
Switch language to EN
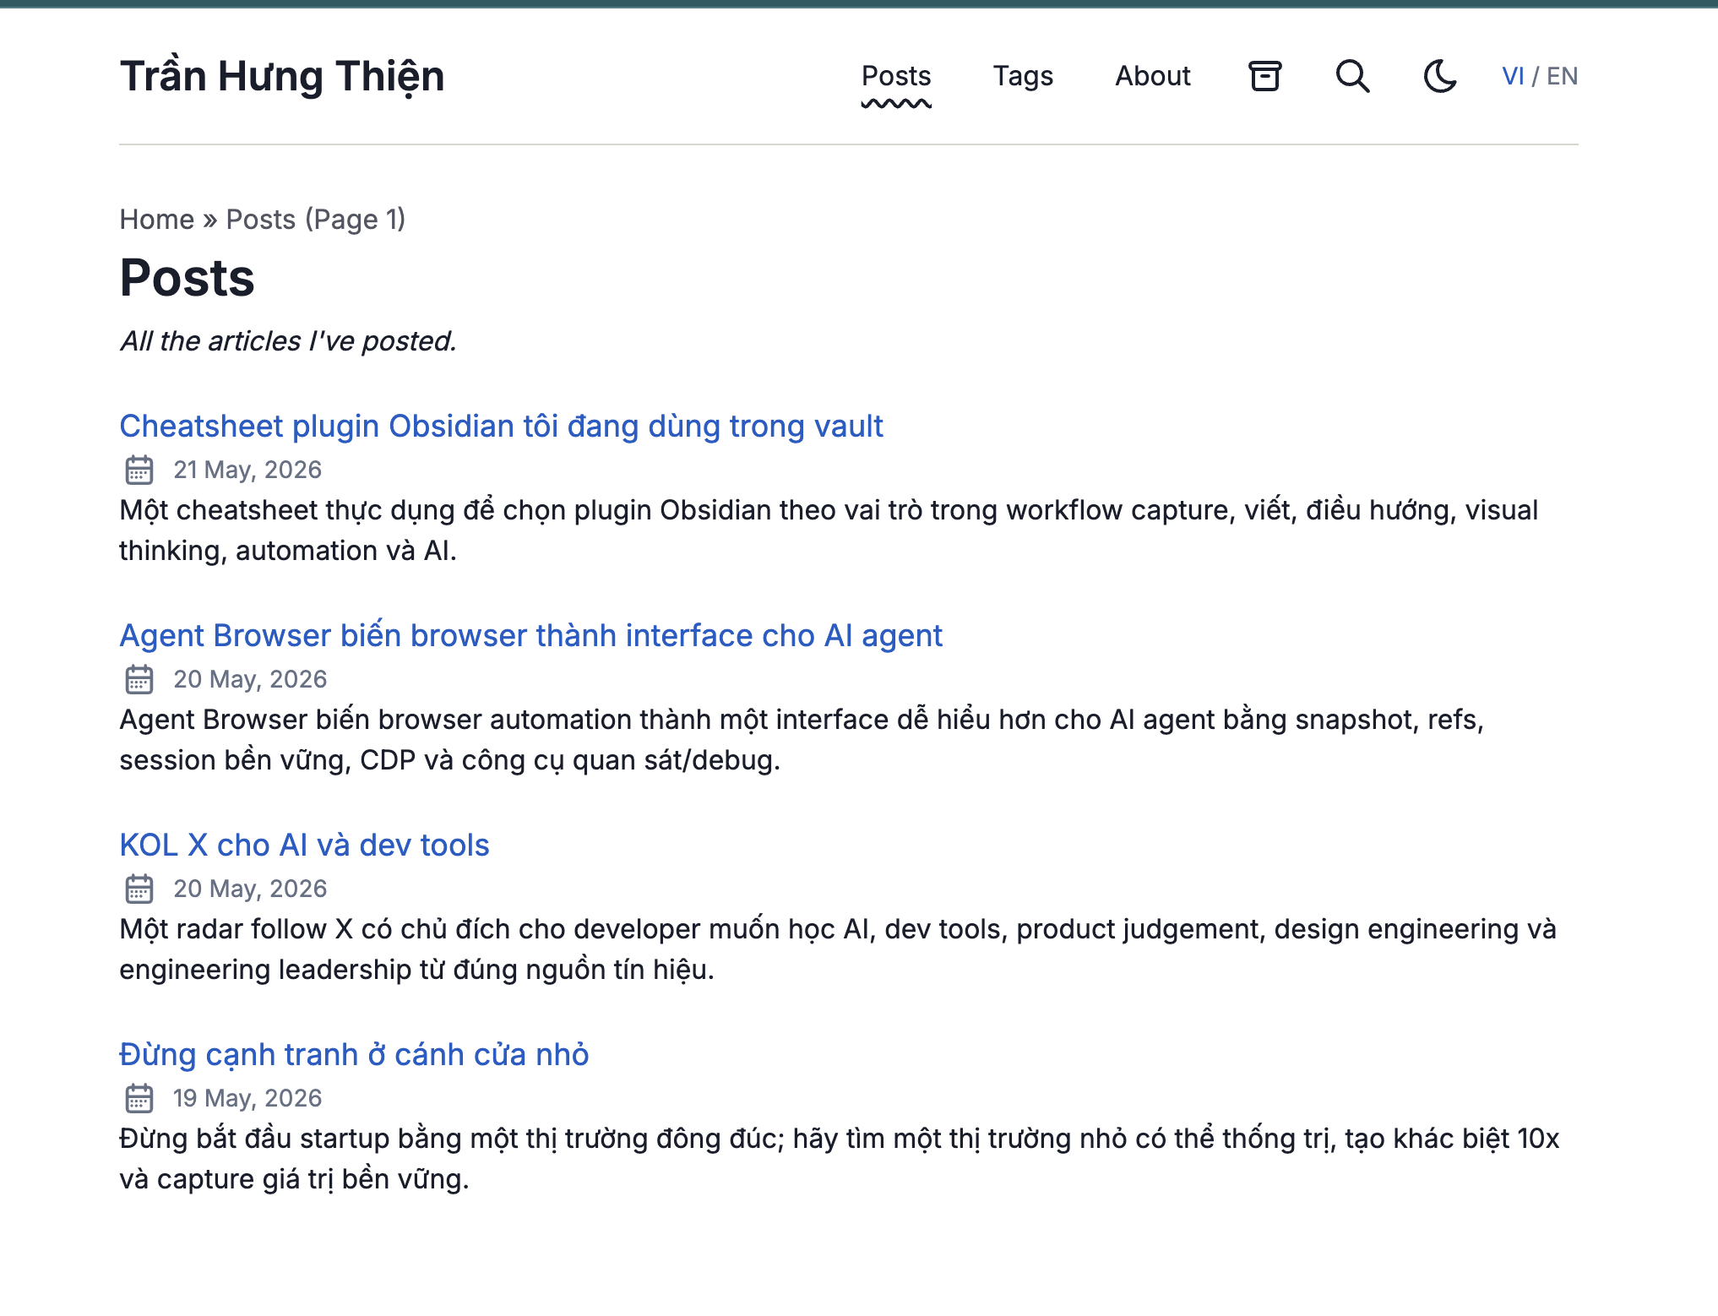click(x=1562, y=76)
